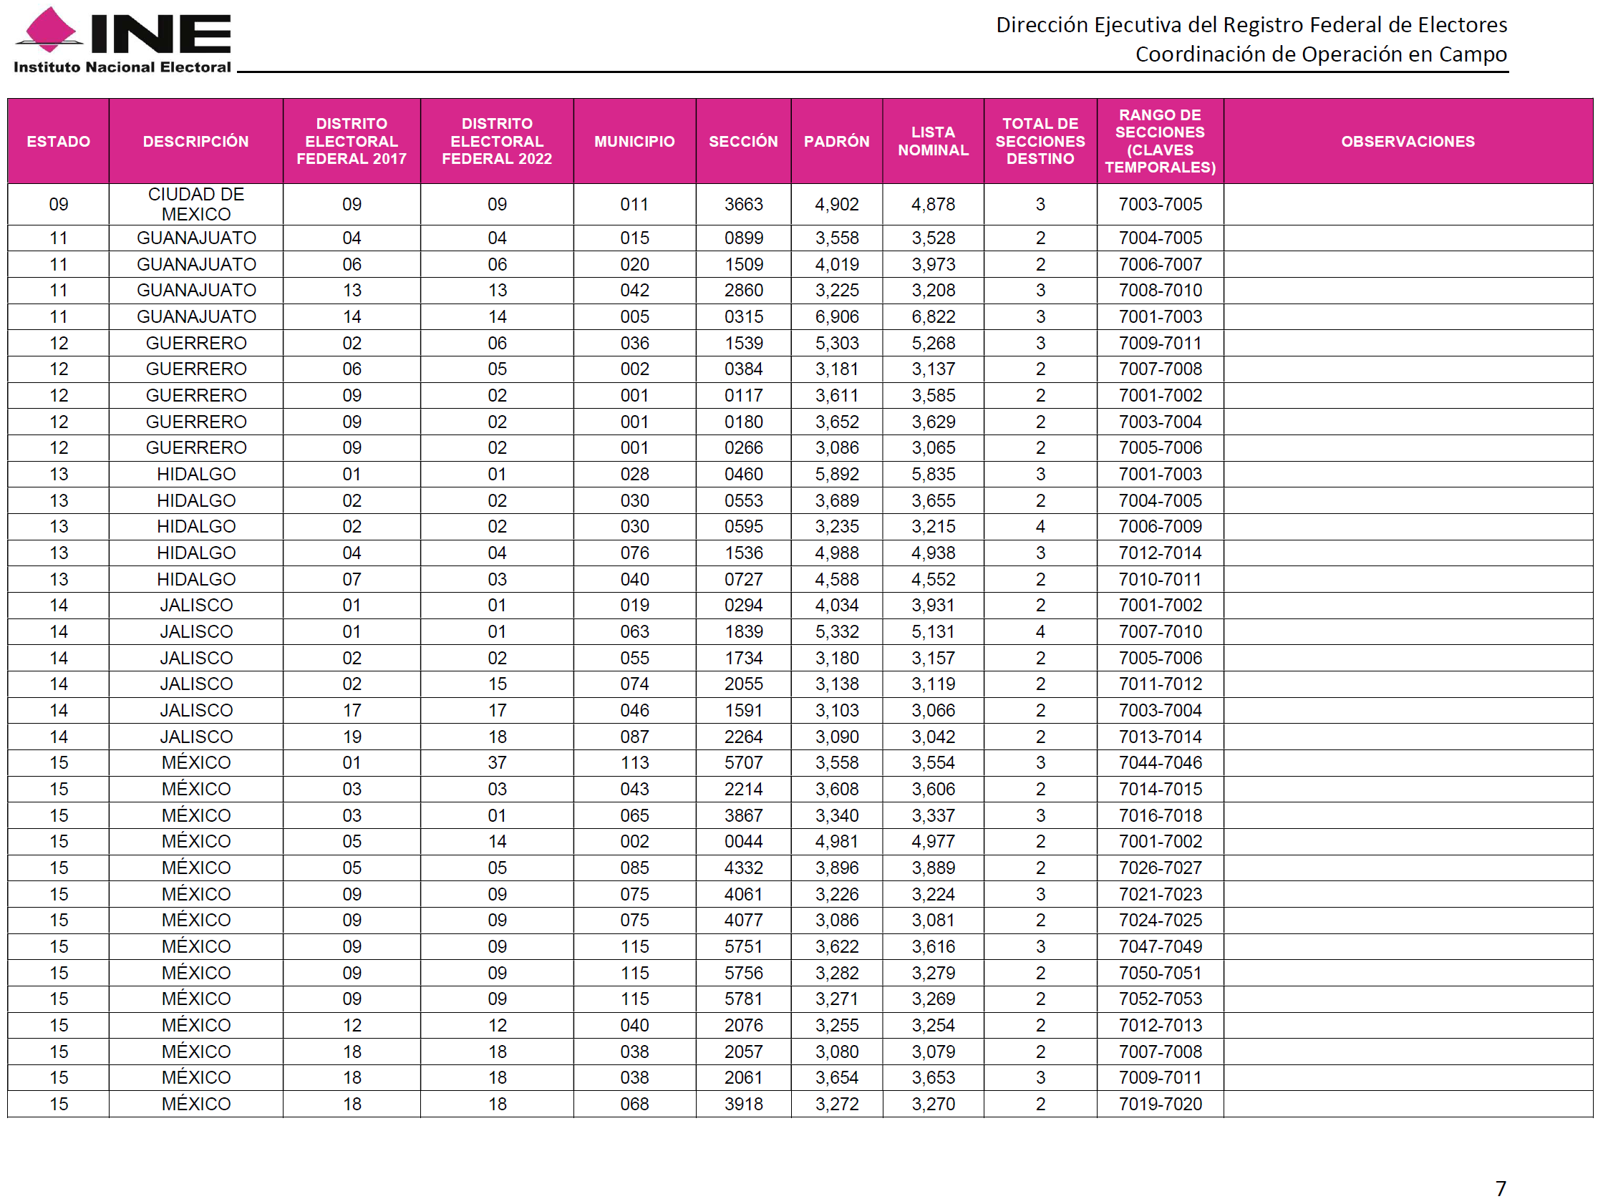Click the OBSERVACIONES column header
Screen dimensions: 1608x1204
coord(1408,141)
